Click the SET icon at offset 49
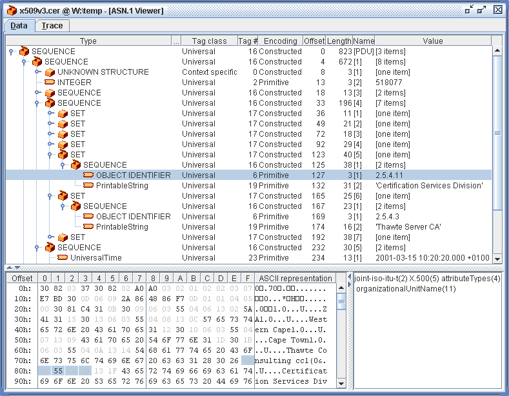 (x=63, y=124)
